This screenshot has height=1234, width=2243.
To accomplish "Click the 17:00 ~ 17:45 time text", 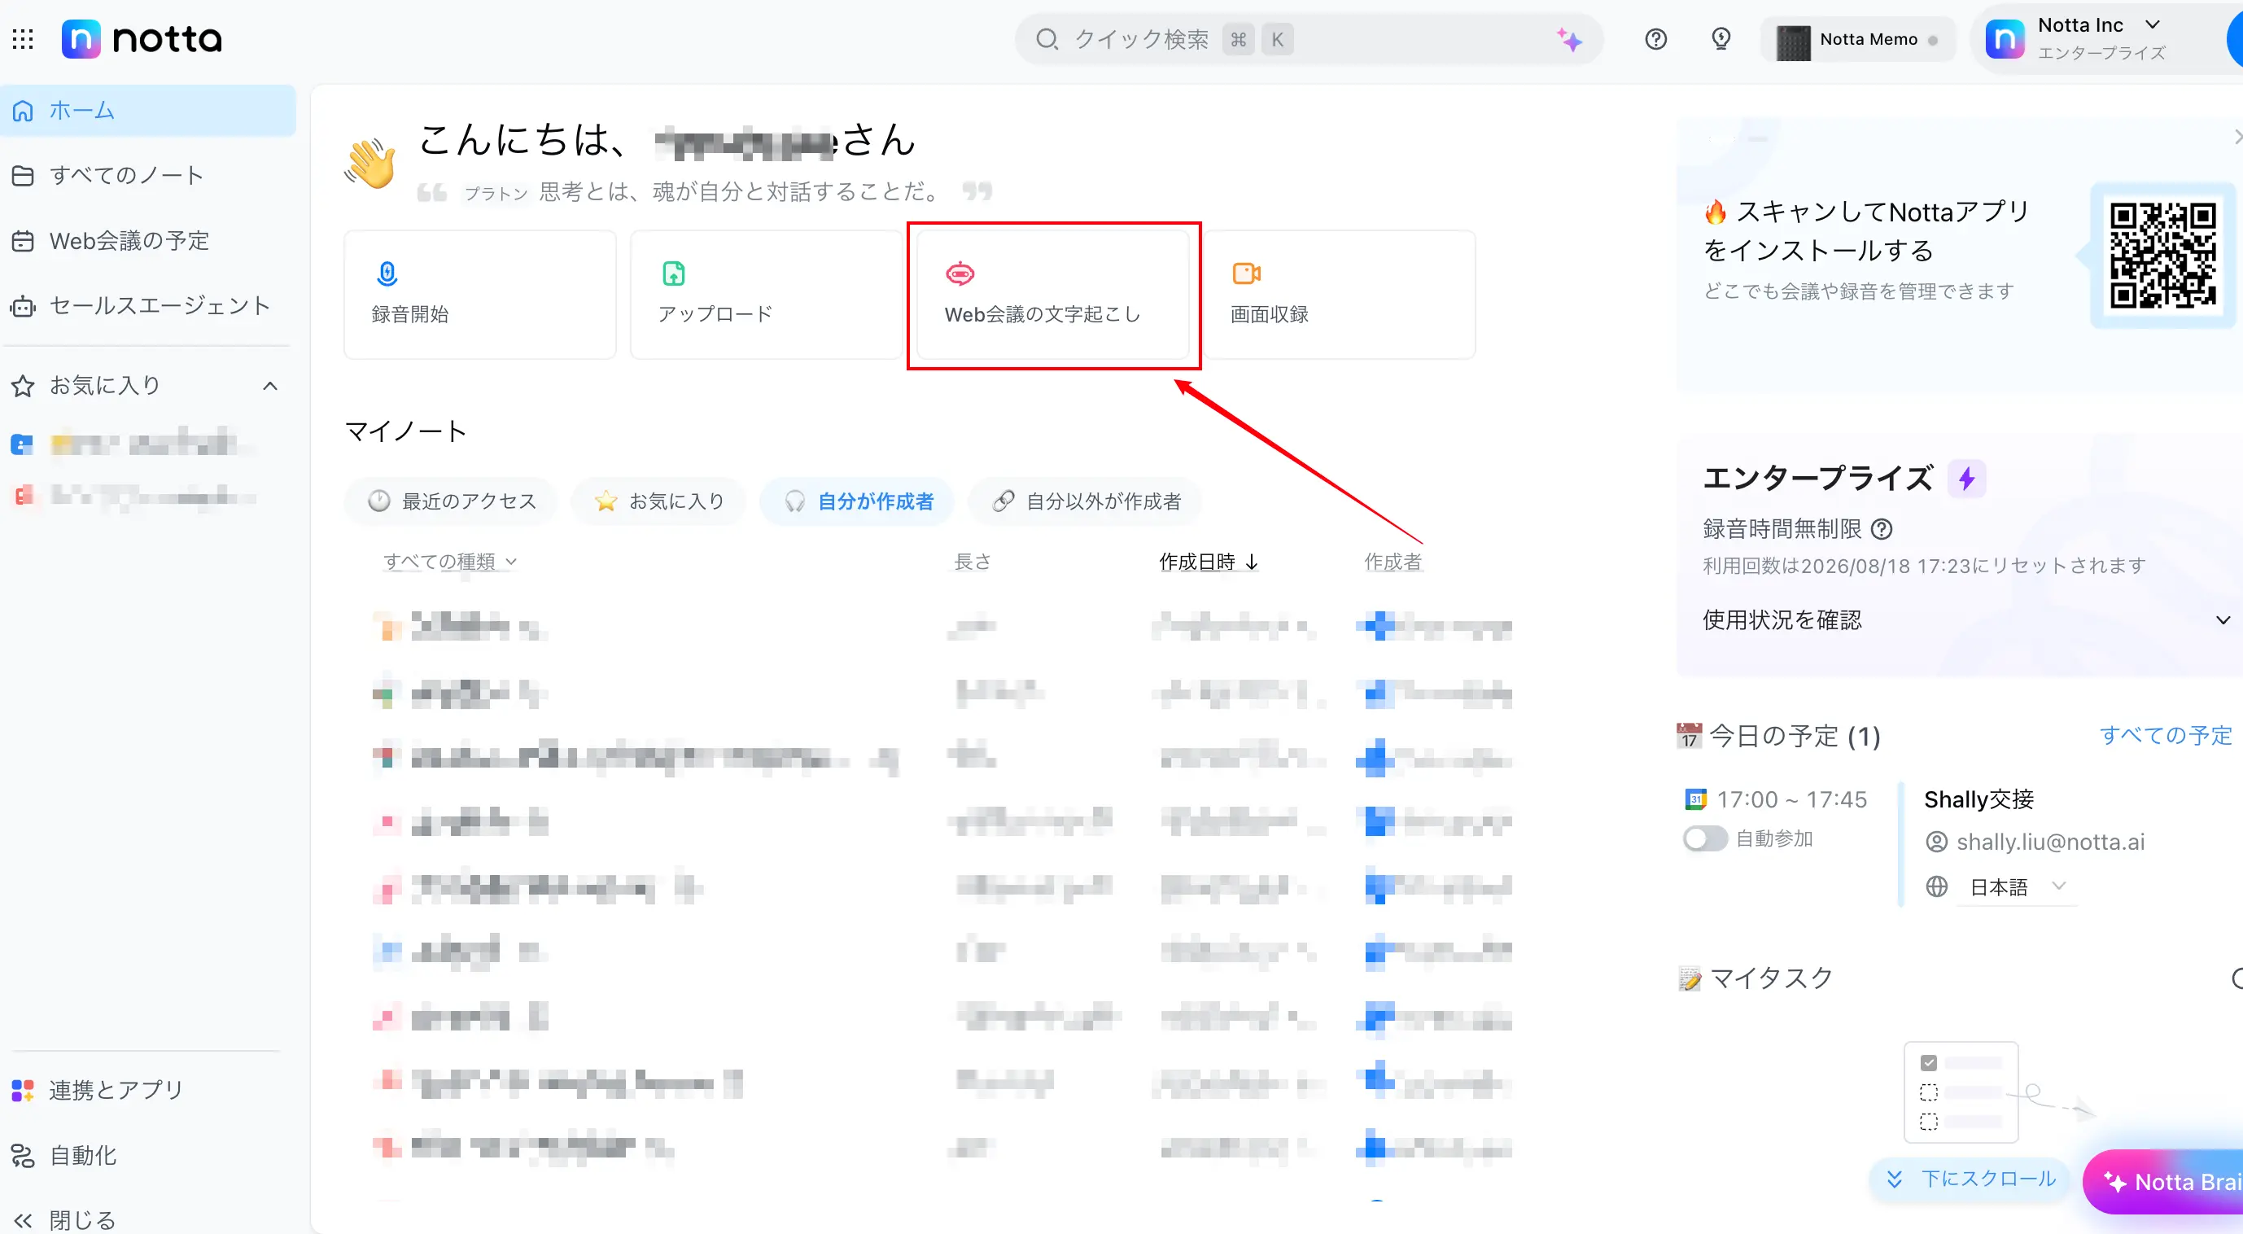I will click(1792, 799).
